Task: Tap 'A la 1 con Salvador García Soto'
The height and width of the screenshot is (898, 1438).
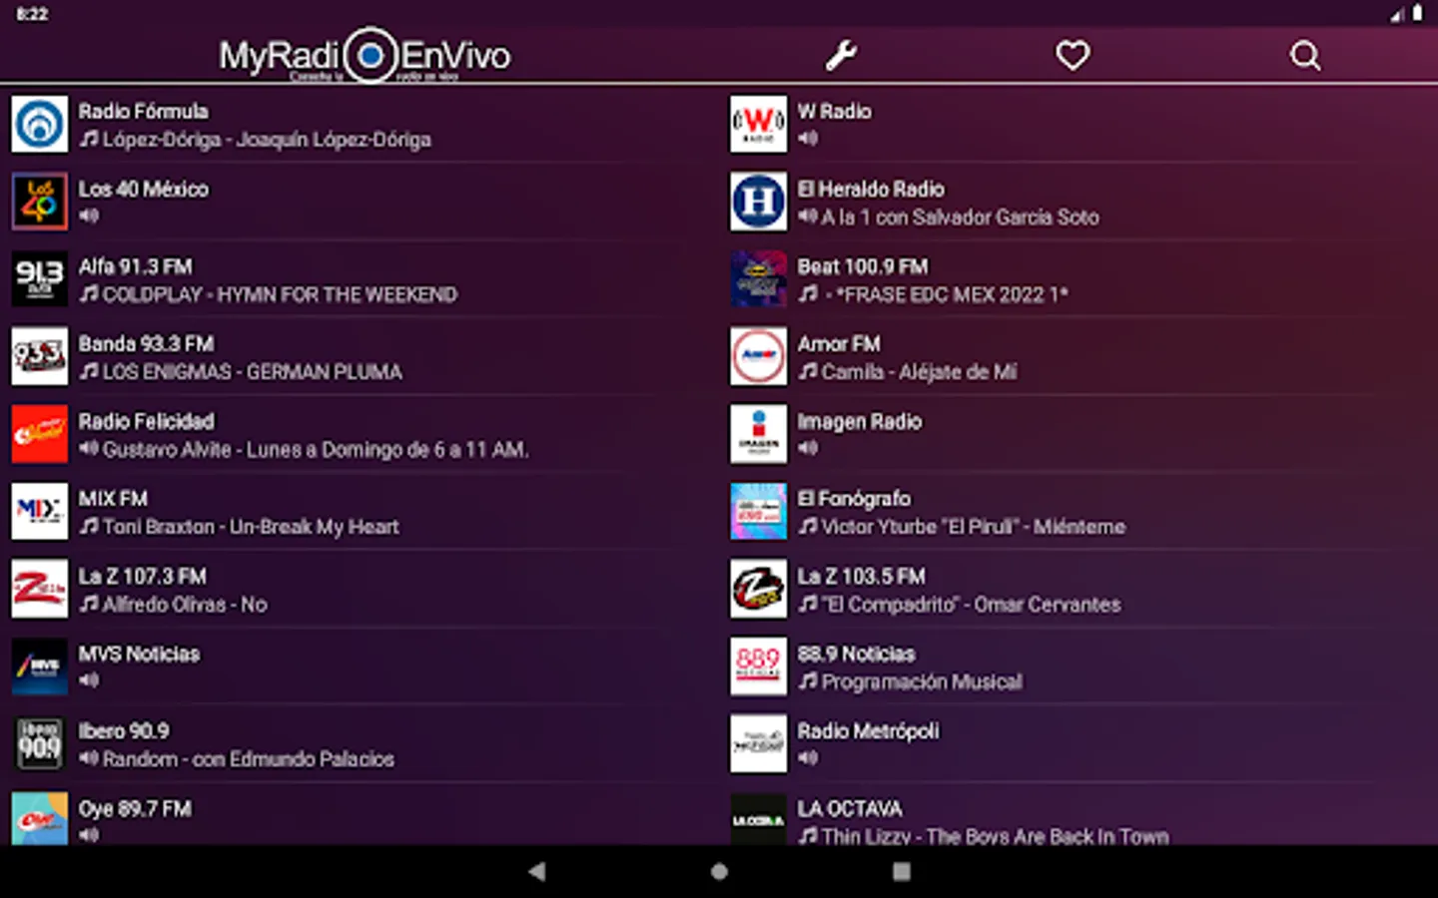Action: 960,218
